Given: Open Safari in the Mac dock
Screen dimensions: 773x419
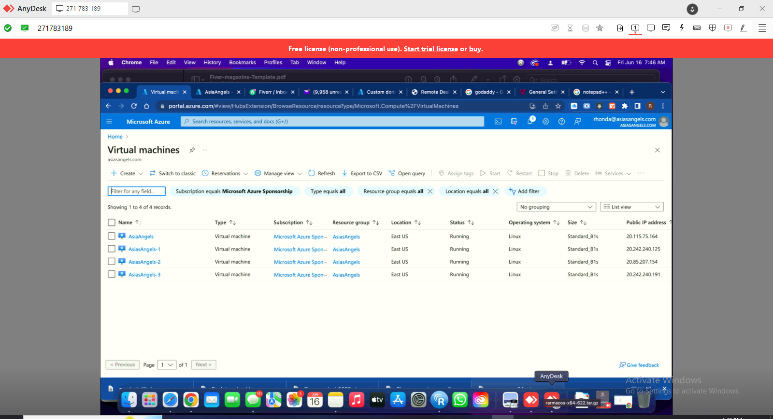Looking at the screenshot, I should (x=171, y=400).
